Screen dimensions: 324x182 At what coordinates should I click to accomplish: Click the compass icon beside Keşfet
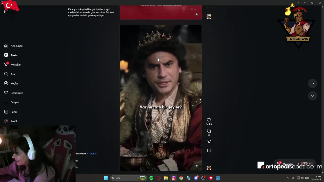[6, 83]
